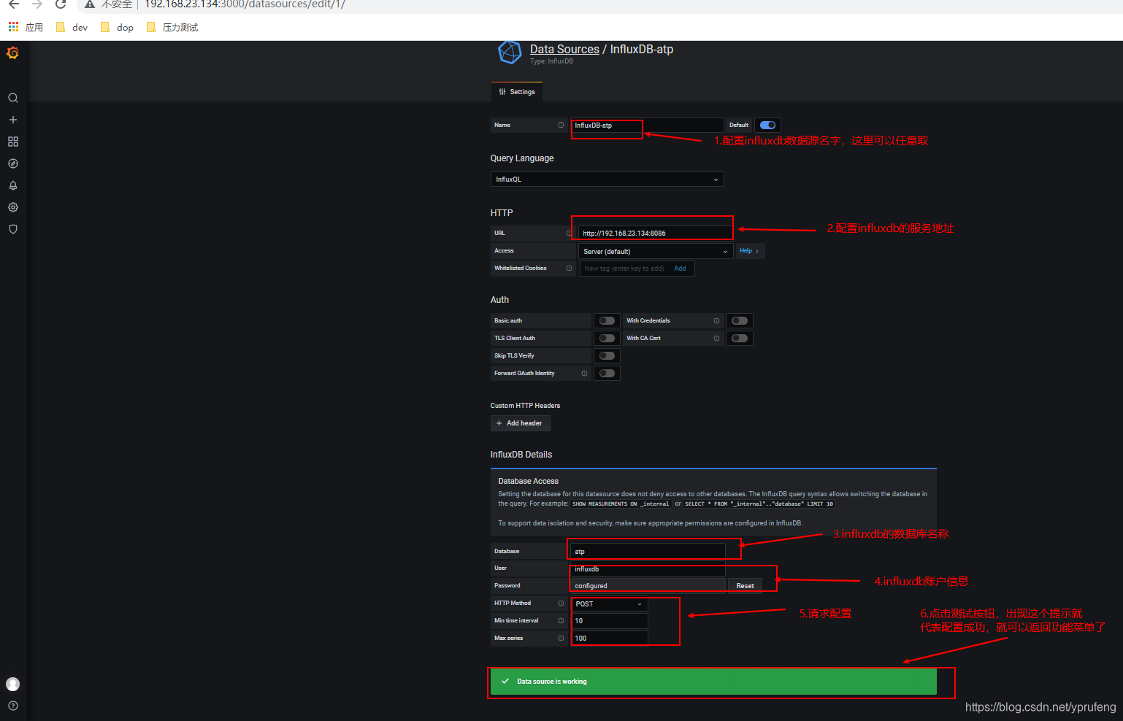
Task: Click info icon beside Whitelisted Cookies
Action: (569, 268)
